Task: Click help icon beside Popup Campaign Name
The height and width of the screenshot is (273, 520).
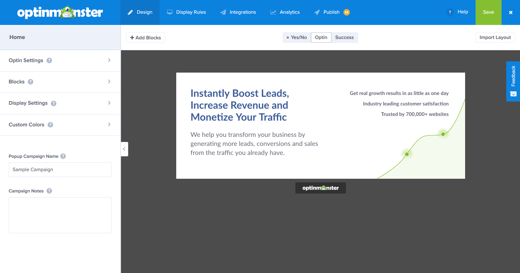Action: click(x=63, y=156)
